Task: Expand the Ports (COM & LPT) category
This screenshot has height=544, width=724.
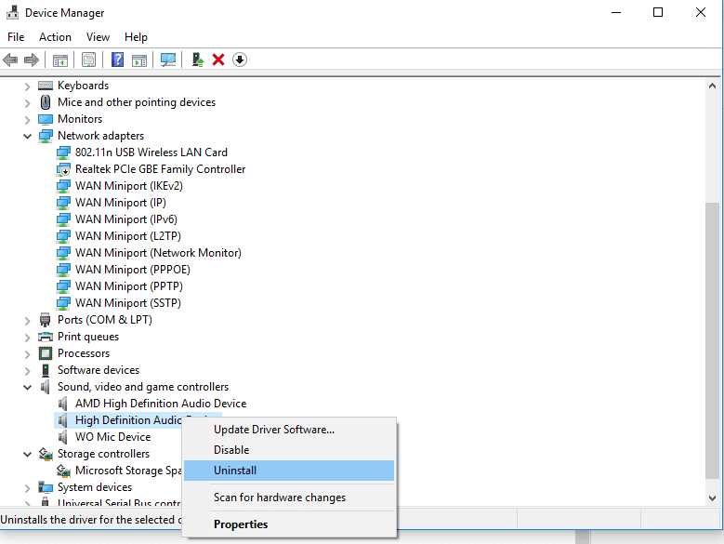Action: click(27, 321)
